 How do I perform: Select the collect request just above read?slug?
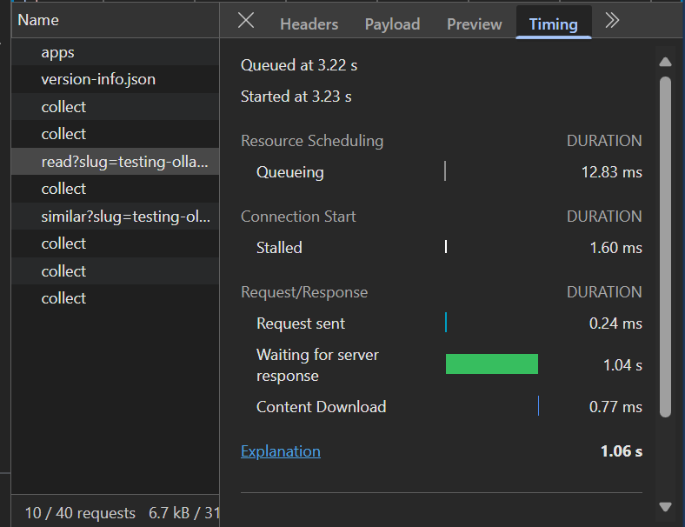pos(63,134)
